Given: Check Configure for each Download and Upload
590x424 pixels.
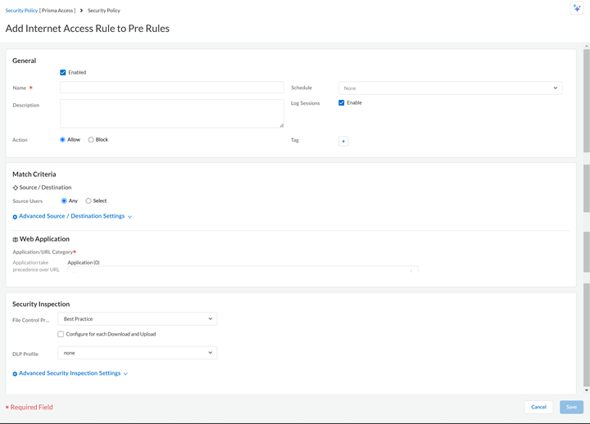Looking at the screenshot, I should coord(61,334).
